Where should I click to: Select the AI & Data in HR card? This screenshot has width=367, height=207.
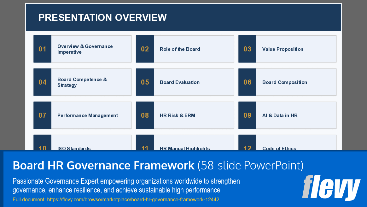288,115
